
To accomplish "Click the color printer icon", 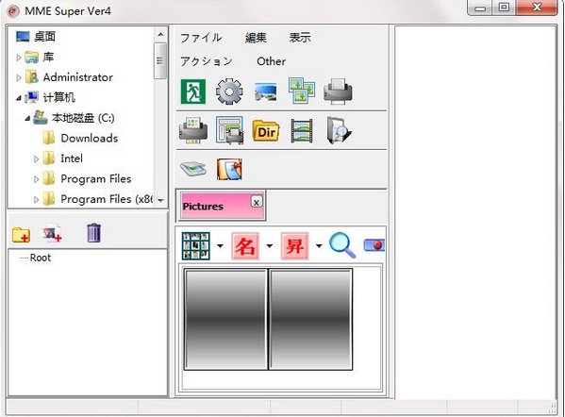I will coord(193,130).
